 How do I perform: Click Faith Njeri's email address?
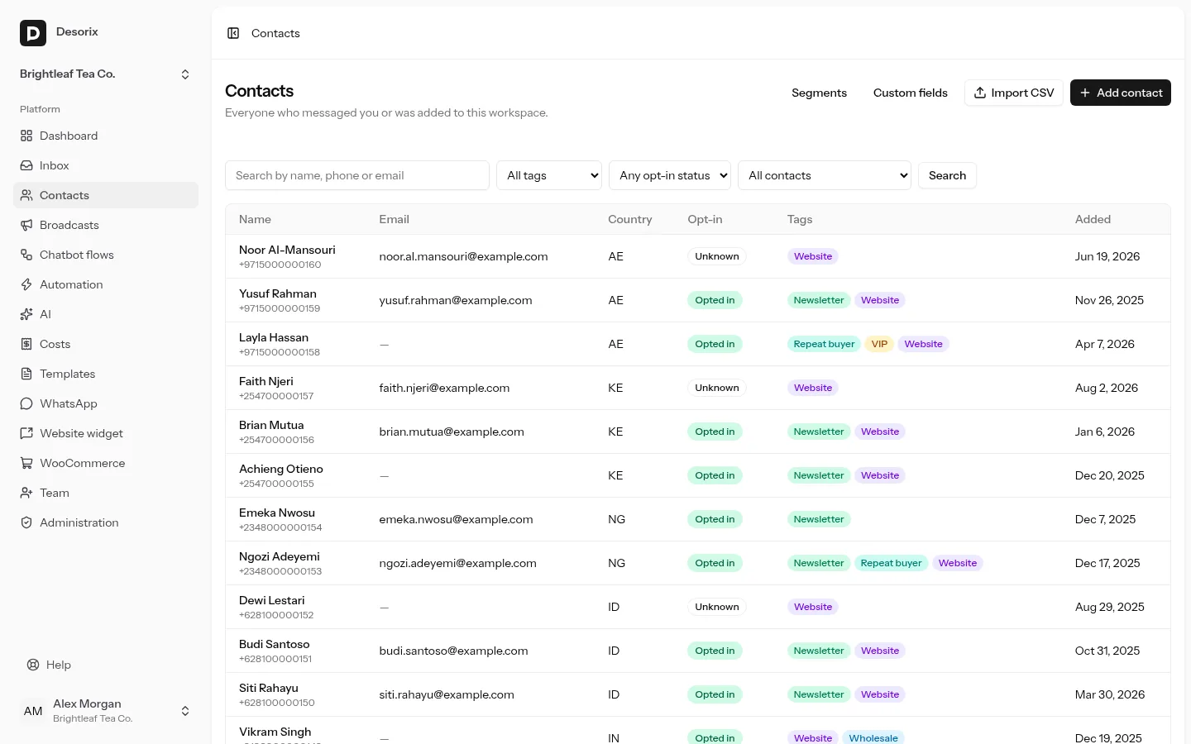[444, 388]
